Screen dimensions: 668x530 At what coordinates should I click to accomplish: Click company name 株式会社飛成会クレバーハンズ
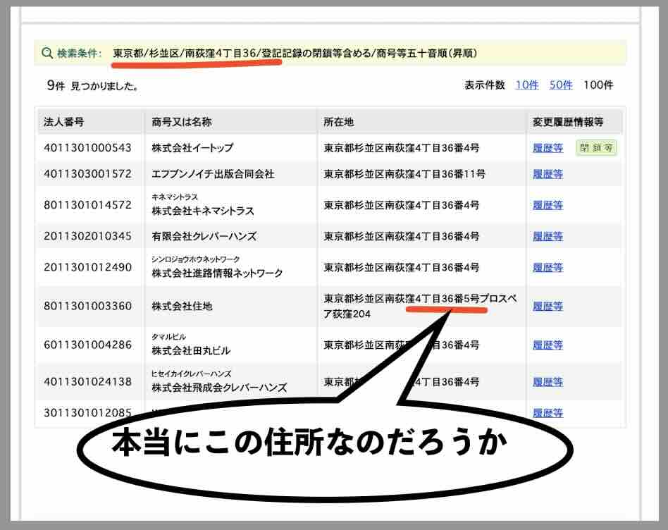tap(219, 388)
